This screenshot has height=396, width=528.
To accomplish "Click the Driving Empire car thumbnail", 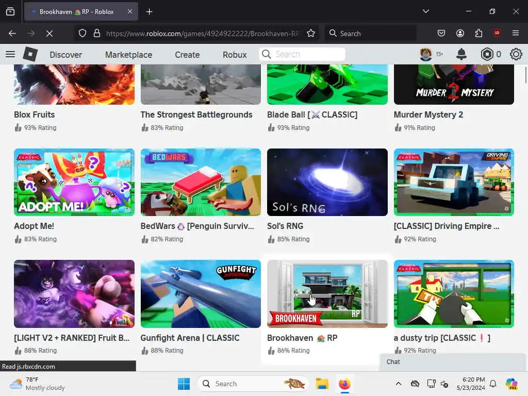I will [x=454, y=182].
